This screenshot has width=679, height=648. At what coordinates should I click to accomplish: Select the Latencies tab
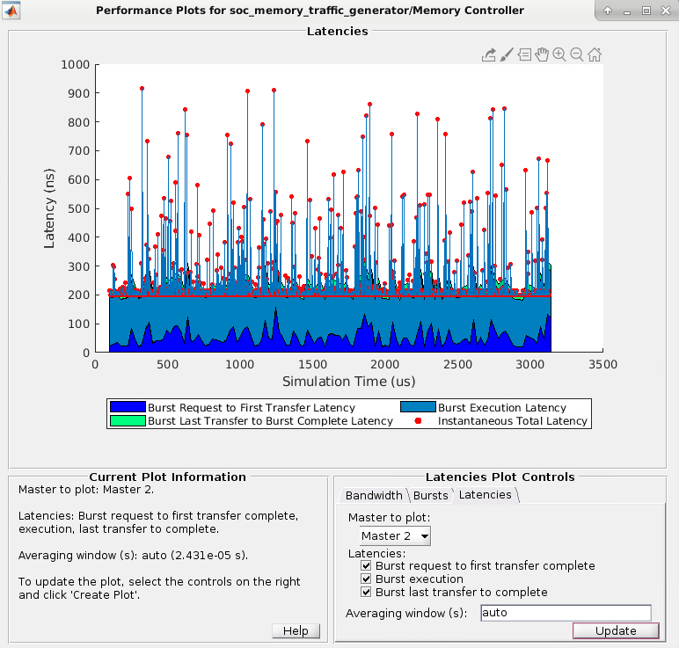tap(485, 495)
